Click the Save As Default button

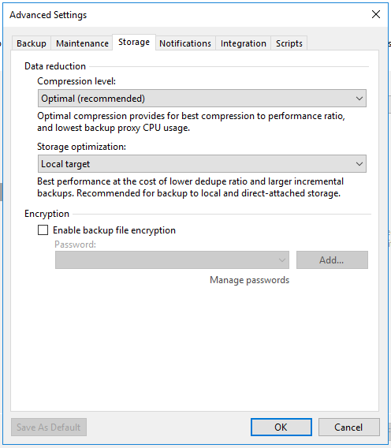[x=49, y=427]
